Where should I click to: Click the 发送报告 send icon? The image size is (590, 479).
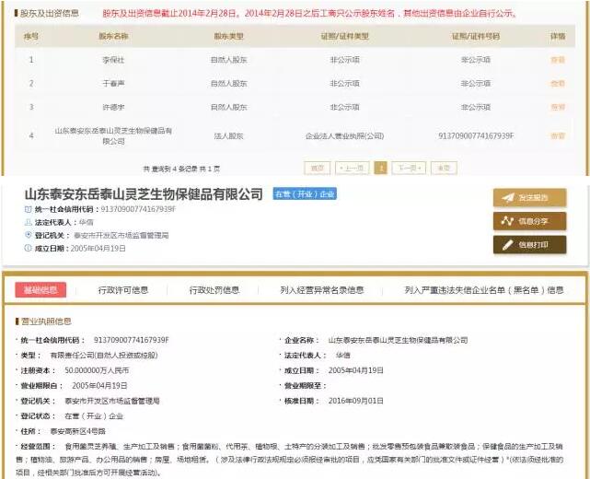(x=506, y=198)
